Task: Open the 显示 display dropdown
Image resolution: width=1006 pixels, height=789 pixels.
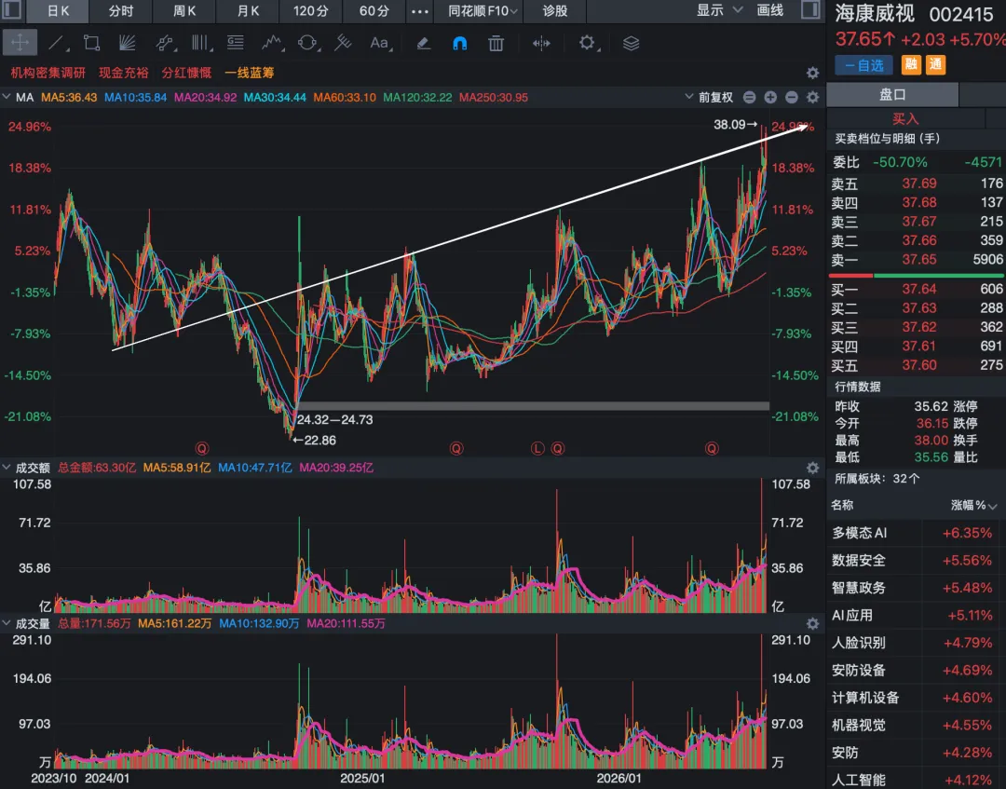Action: click(x=720, y=10)
